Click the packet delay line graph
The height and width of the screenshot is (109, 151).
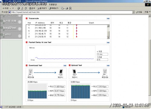pyautogui.click(x=61, y=53)
